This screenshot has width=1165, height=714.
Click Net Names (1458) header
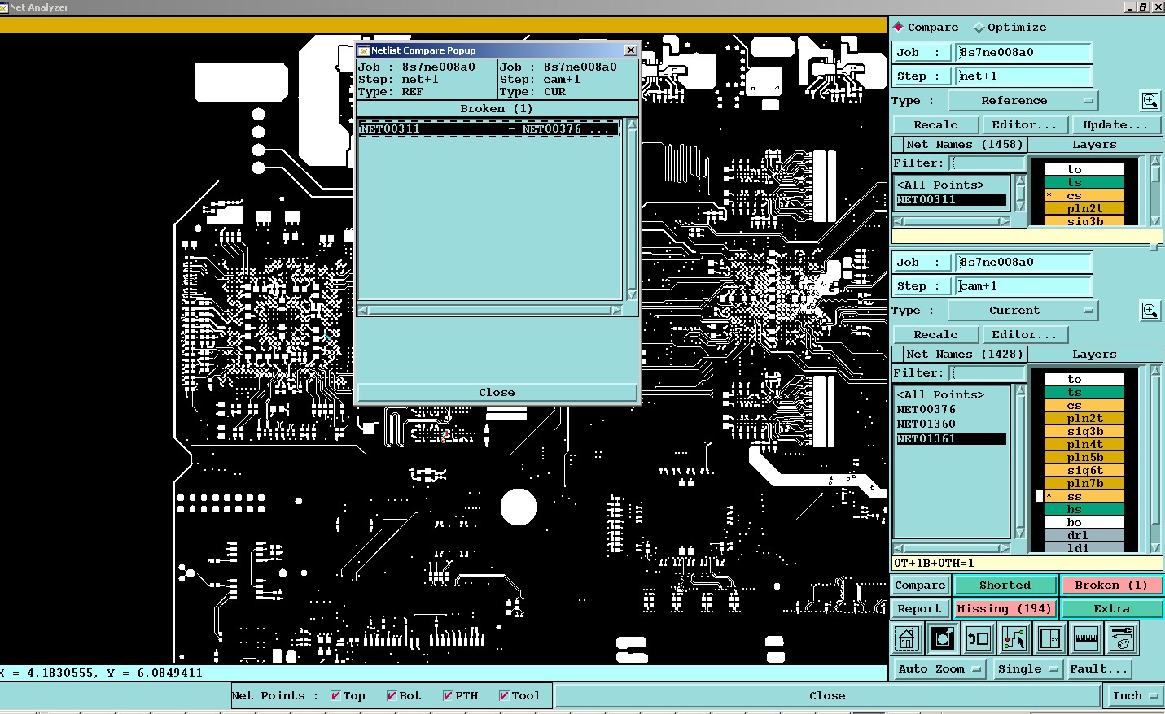pyautogui.click(x=965, y=145)
